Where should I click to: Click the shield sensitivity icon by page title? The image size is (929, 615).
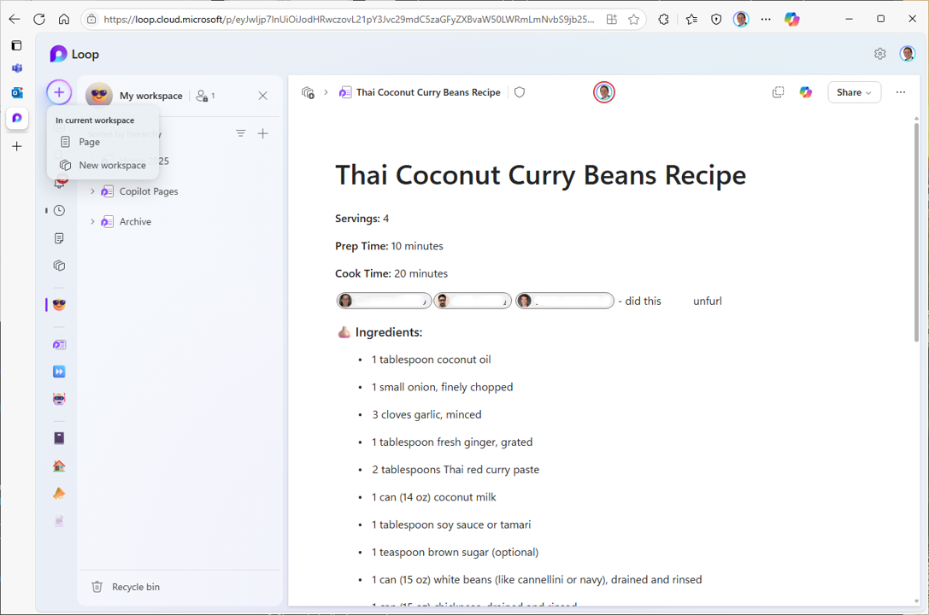pos(520,92)
